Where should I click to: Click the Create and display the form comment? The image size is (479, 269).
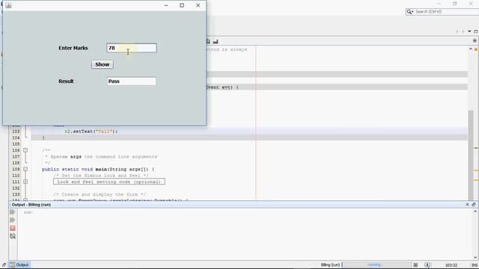(100, 194)
